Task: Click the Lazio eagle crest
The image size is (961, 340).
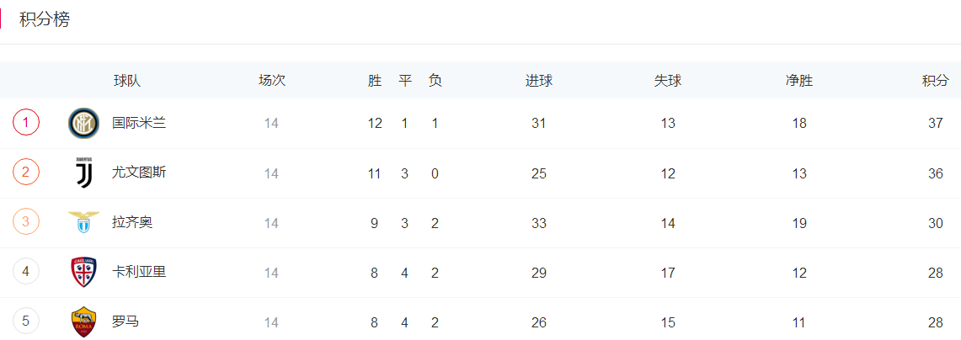Action: [83, 222]
